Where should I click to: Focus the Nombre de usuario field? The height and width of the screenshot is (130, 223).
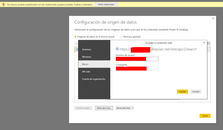coord(137,59)
